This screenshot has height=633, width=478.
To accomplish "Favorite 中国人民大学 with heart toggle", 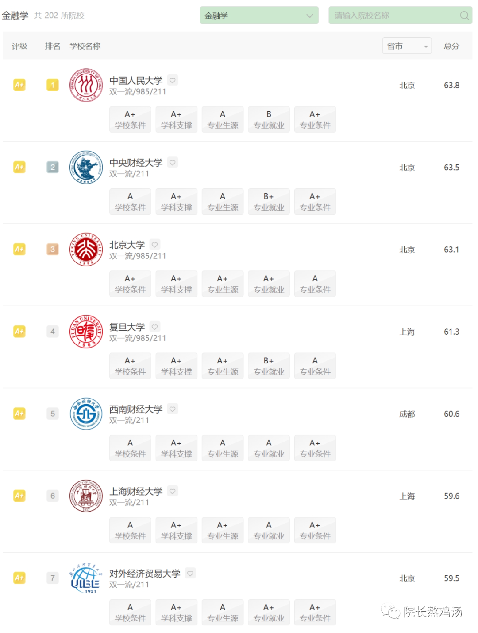I will pos(173,80).
